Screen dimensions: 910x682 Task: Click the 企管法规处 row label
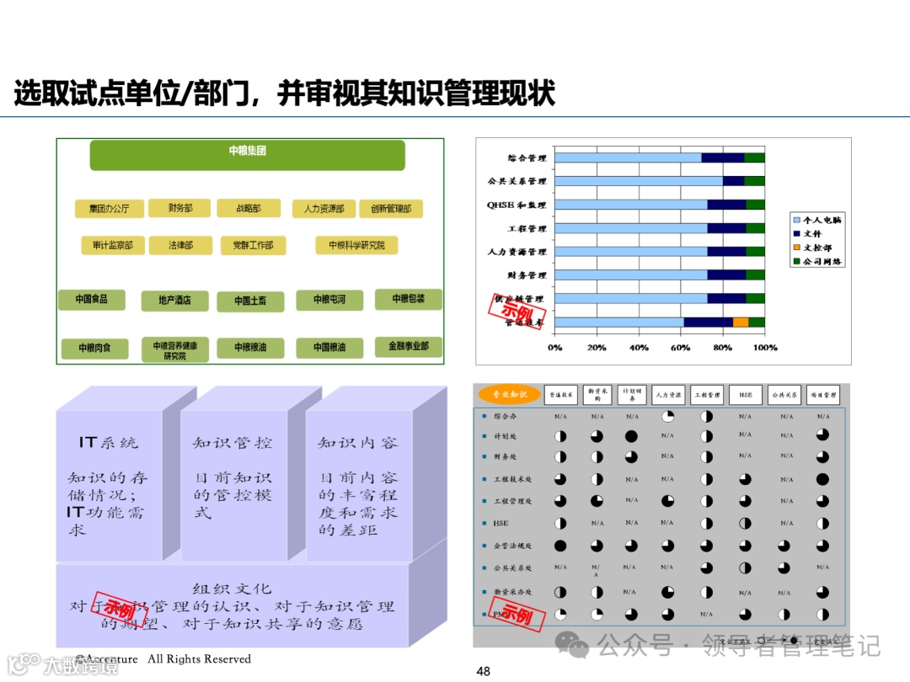(x=512, y=546)
